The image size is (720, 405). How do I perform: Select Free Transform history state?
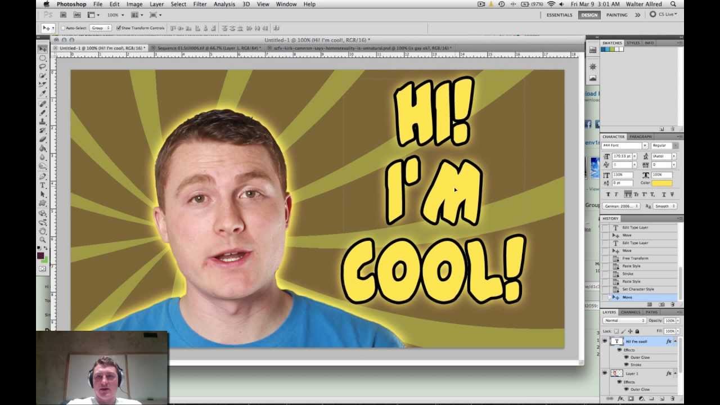pos(635,258)
